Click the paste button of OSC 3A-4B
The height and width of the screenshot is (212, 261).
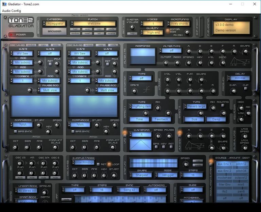coord(113,45)
